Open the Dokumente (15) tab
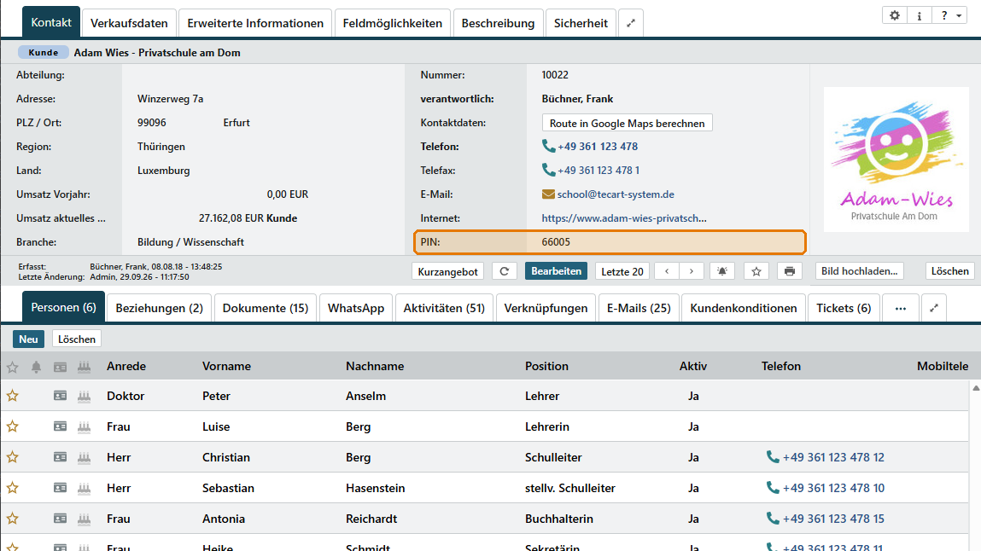Screen dimensions: 981x551 pos(266,308)
